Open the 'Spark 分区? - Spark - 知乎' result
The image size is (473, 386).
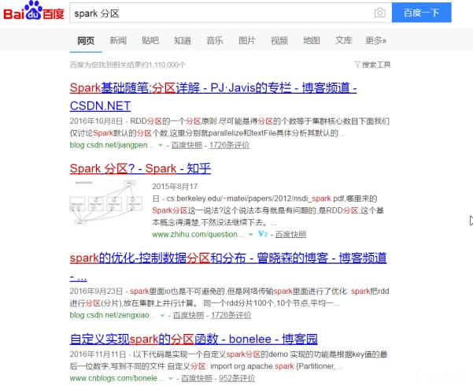pyautogui.click(x=140, y=169)
